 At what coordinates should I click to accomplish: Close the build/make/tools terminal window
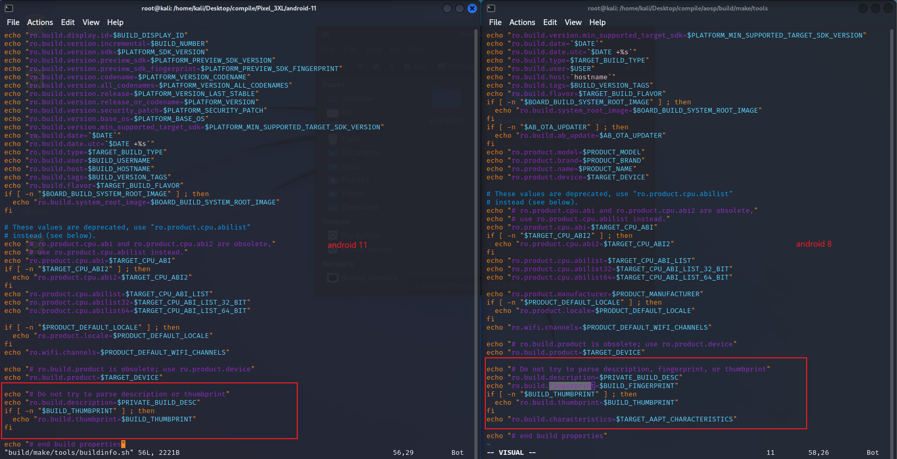(888, 8)
